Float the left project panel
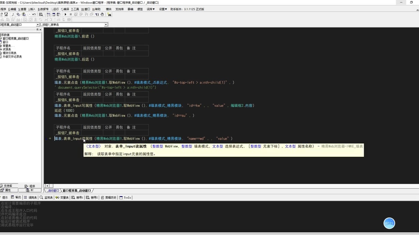Screen dimensions: 419x235 coord(37,30)
